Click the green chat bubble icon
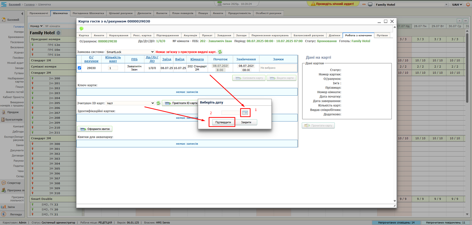 81,29
